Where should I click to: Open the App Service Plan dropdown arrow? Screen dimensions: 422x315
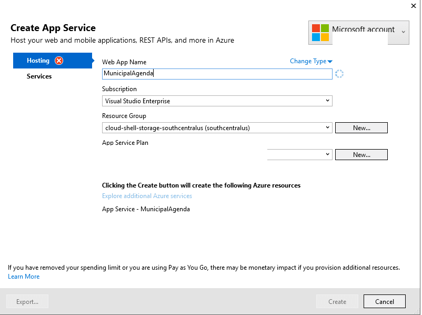point(327,154)
